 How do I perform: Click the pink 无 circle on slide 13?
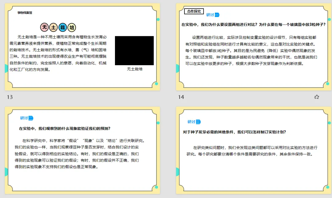44,27
